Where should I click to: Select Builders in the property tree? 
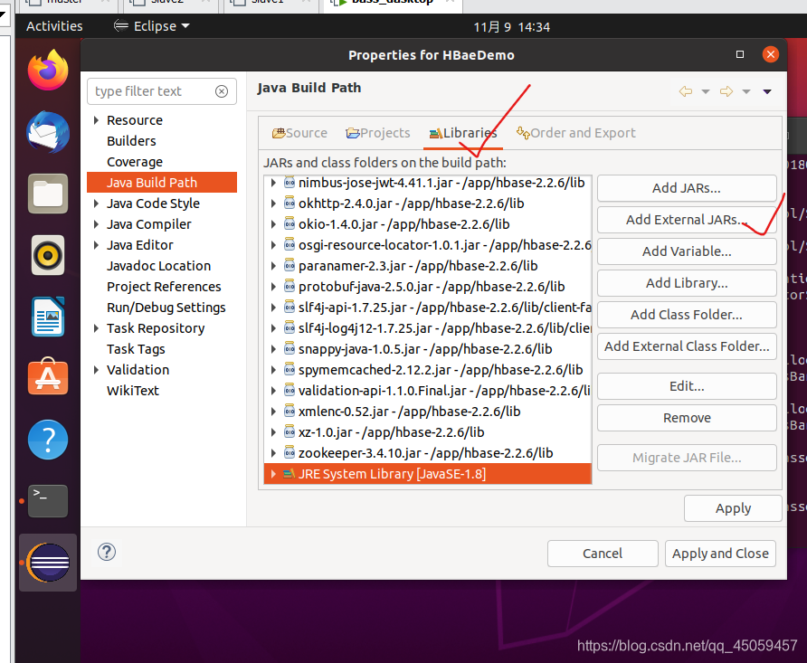131,141
